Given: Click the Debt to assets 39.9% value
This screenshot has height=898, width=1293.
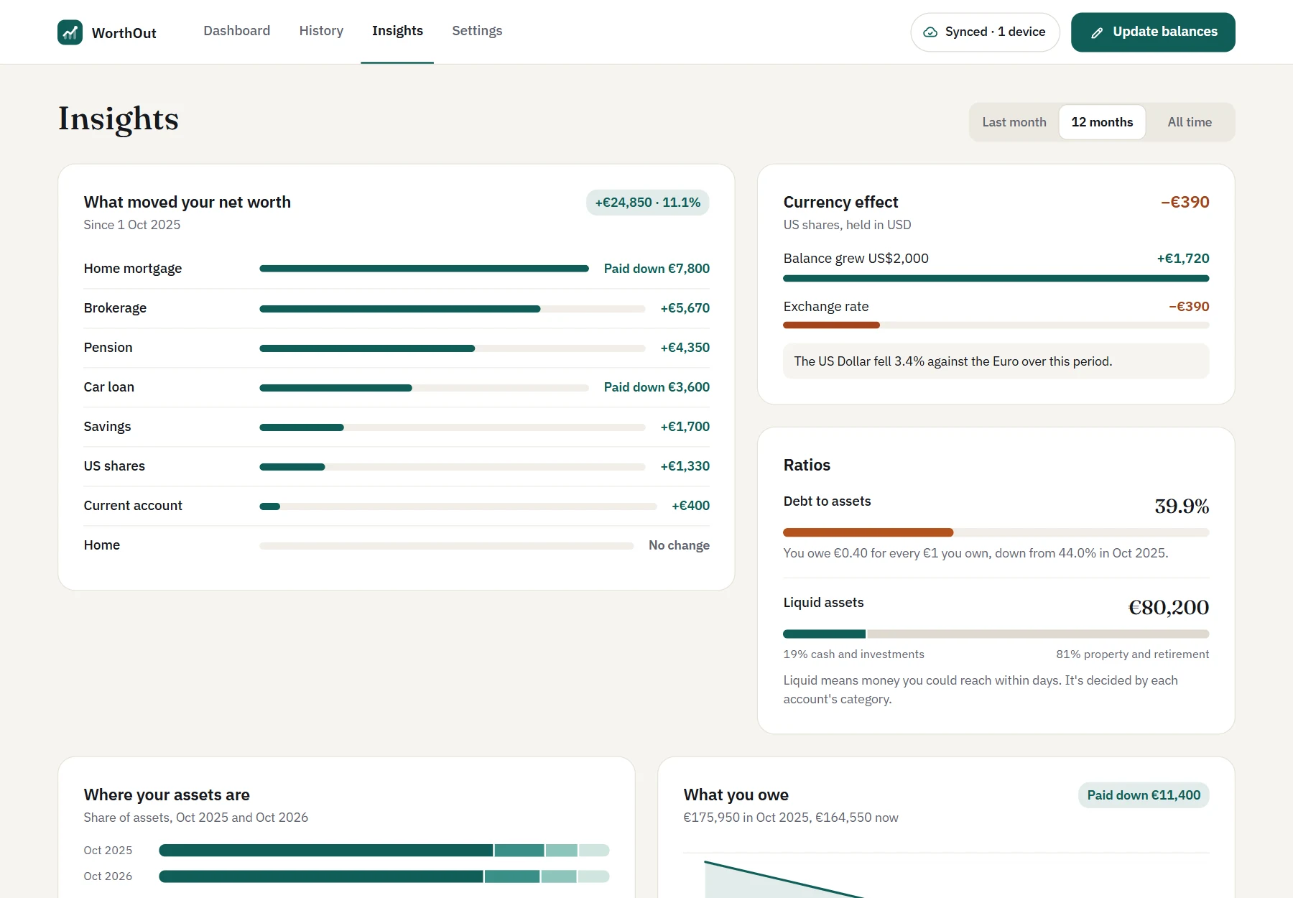Looking at the screenshot, I should coord(1182,506).
